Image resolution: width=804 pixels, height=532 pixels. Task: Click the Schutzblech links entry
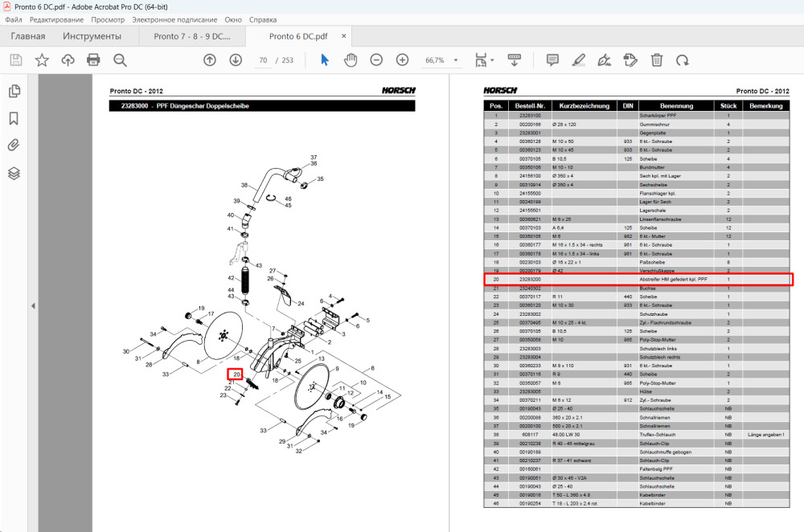coord(658,349)
